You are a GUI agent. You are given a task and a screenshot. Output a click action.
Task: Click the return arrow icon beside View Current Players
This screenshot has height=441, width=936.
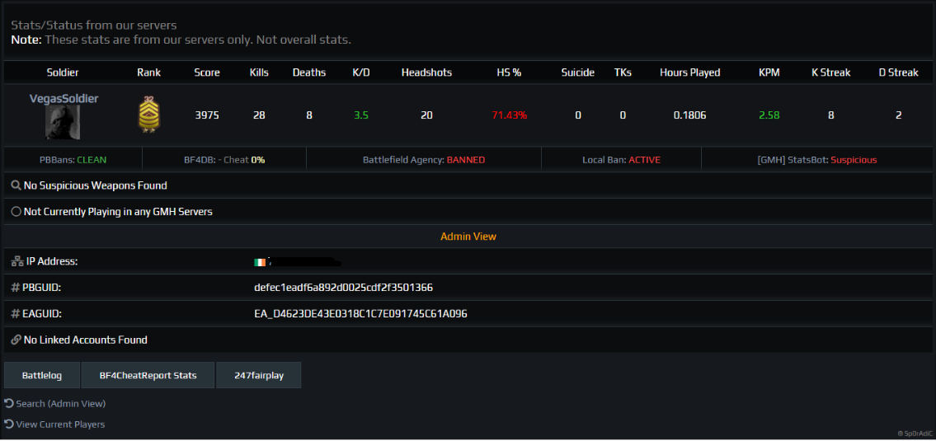9,425
